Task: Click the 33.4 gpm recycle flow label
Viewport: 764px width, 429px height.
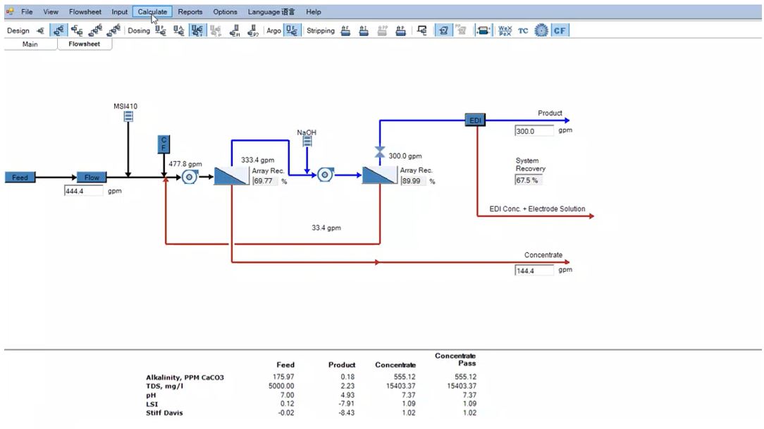Action: coord(326,228)
